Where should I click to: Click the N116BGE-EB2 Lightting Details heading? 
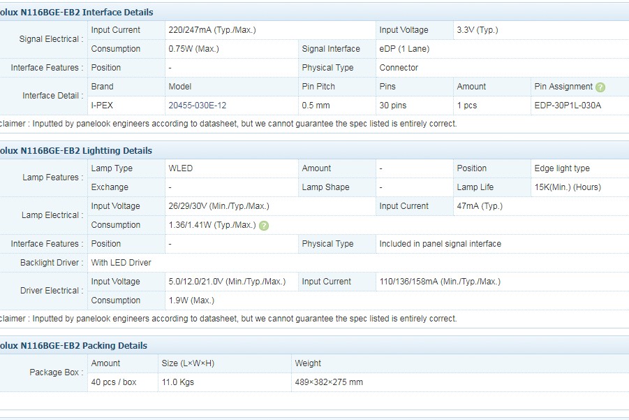point(76,150)
